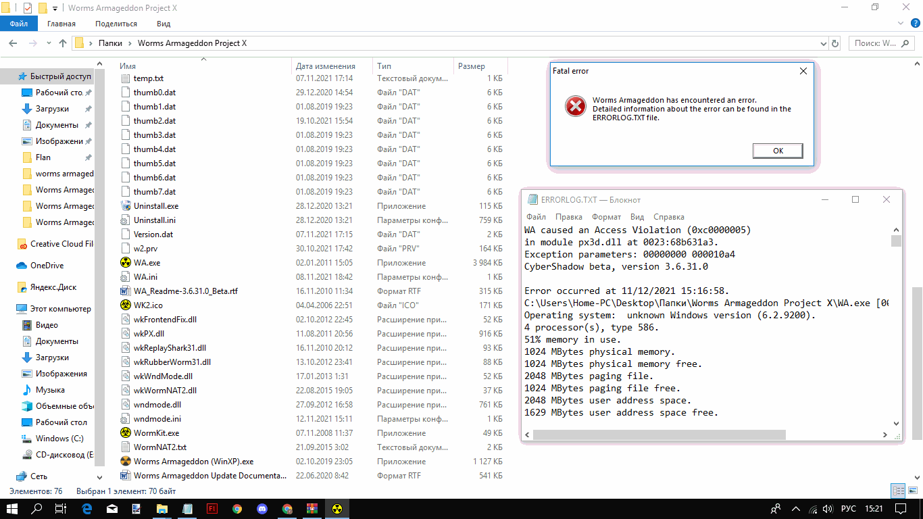Open OneDrive in the navigation pane
Screen dimensions: 923x519
(40, 266)
